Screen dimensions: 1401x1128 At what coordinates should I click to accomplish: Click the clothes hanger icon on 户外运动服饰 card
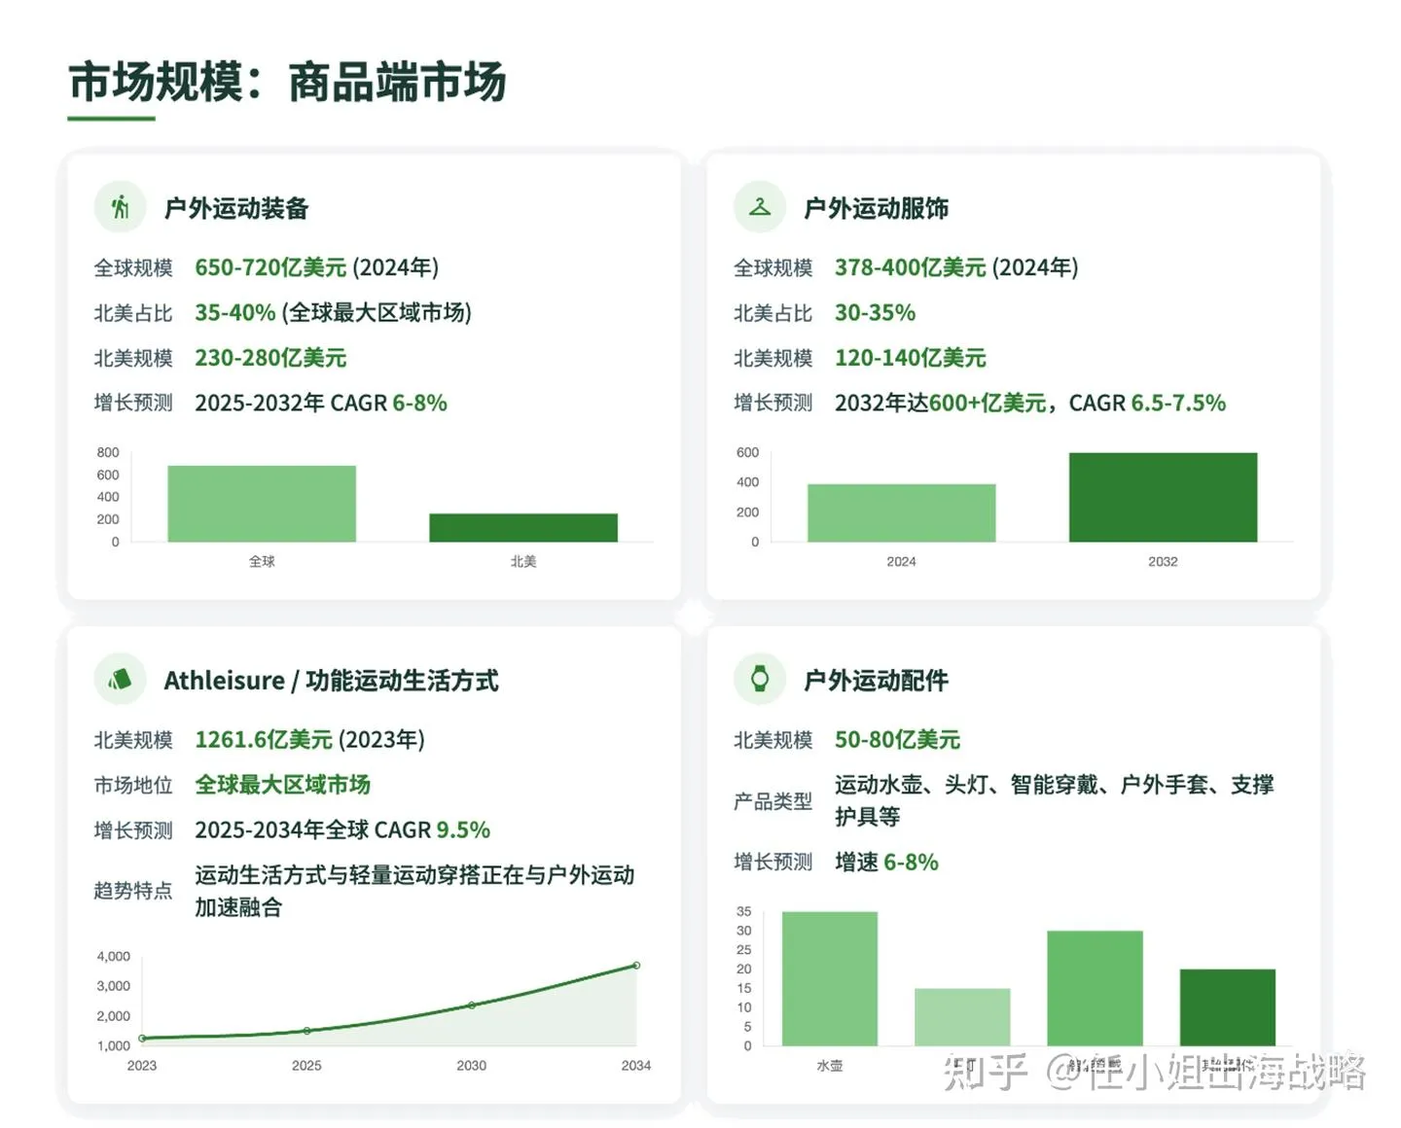[x=760, y=206]
